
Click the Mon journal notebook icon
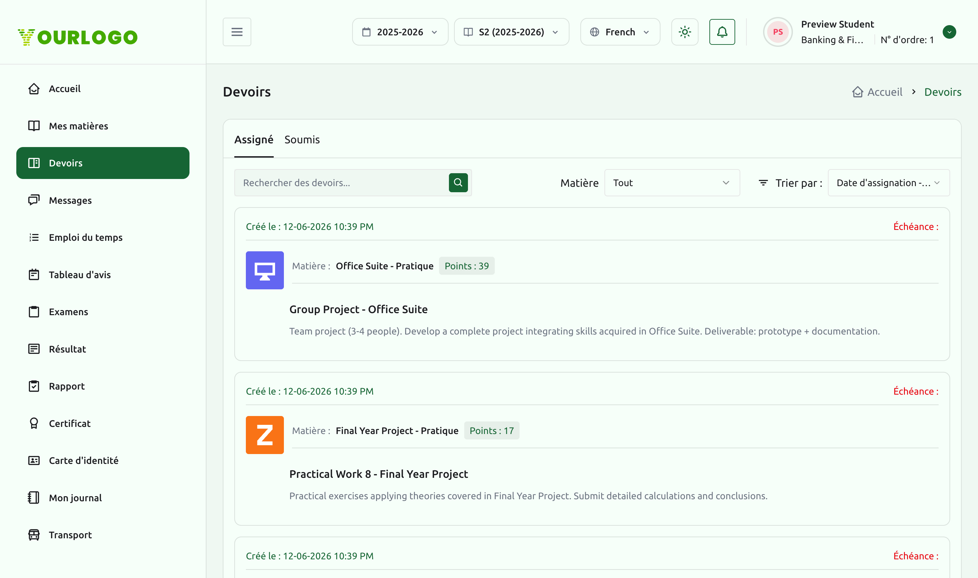coord(34,498)
